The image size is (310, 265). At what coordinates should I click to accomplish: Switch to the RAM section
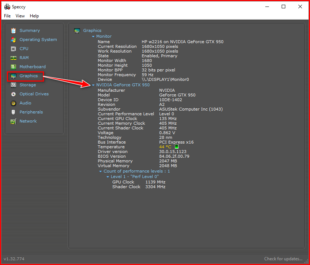pyautogui.click(x=24, y=58)
